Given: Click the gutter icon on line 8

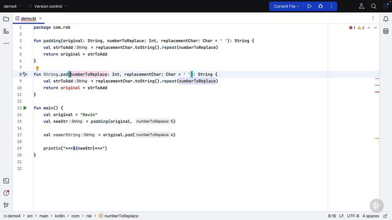Looking at the screenshot, I should point(24,74).
